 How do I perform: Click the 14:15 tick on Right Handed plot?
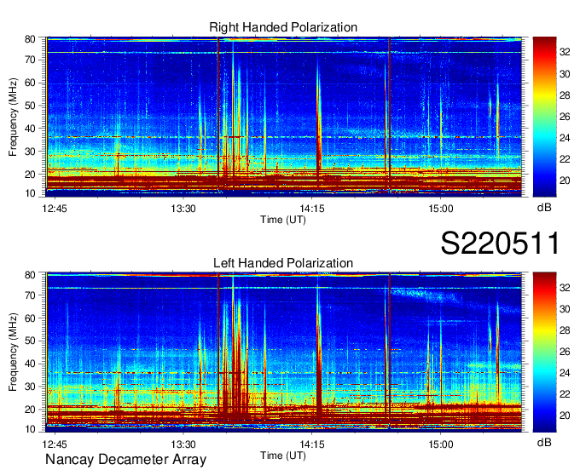(312, 209)
